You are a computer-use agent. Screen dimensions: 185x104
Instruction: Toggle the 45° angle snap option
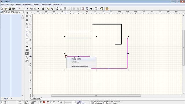[52, 102]
